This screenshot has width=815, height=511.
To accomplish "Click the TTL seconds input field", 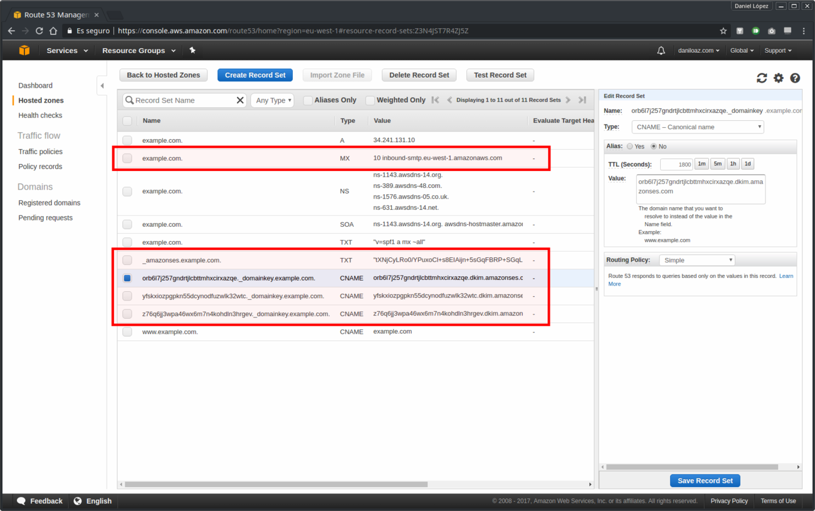I will (676, 164).
